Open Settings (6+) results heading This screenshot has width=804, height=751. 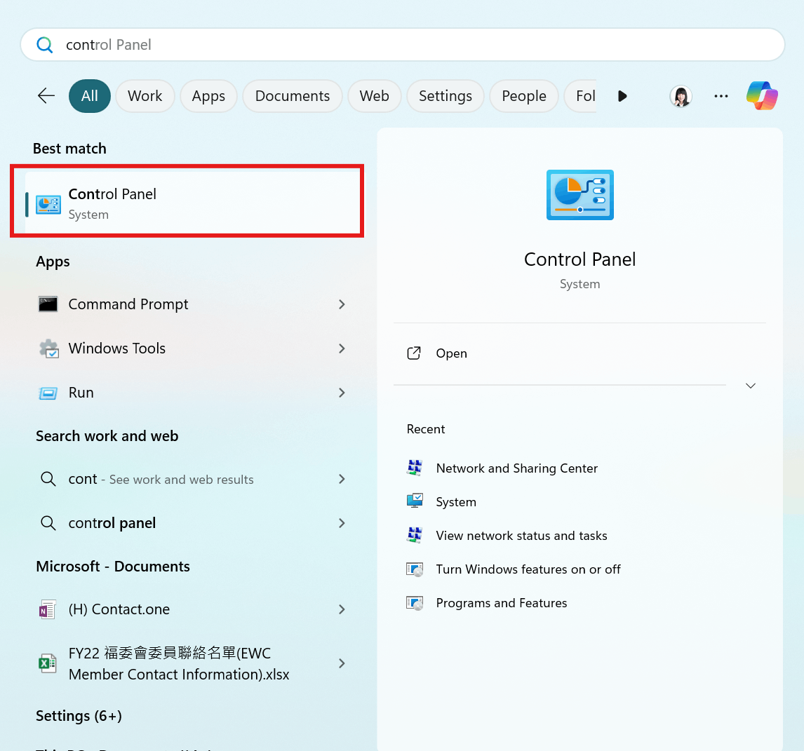[79, 716]
